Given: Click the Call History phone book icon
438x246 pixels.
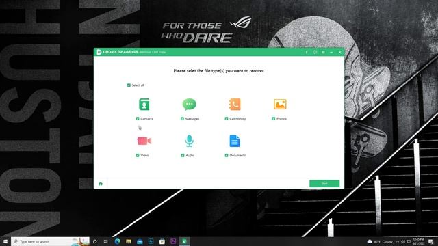Looking at the screenshot, I should (x=235, y=105).
